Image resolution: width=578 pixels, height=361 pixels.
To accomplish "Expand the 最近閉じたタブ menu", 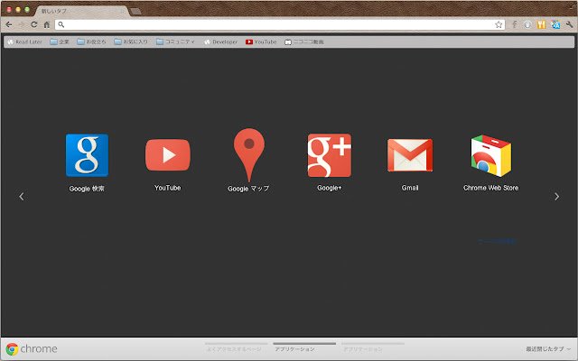I will 548,349.
